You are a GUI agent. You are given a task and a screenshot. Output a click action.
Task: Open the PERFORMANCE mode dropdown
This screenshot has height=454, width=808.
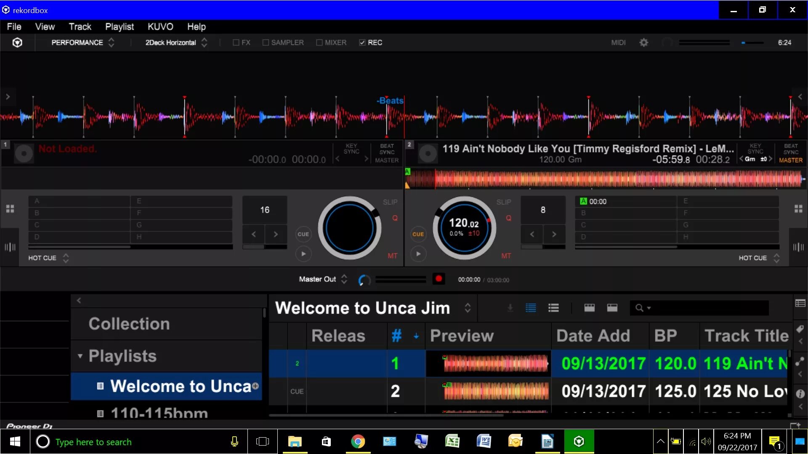83,42
